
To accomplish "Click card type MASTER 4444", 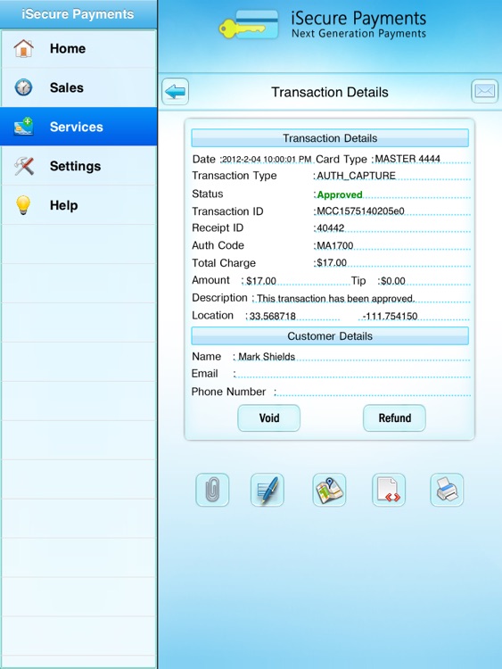I will [407, 159].
